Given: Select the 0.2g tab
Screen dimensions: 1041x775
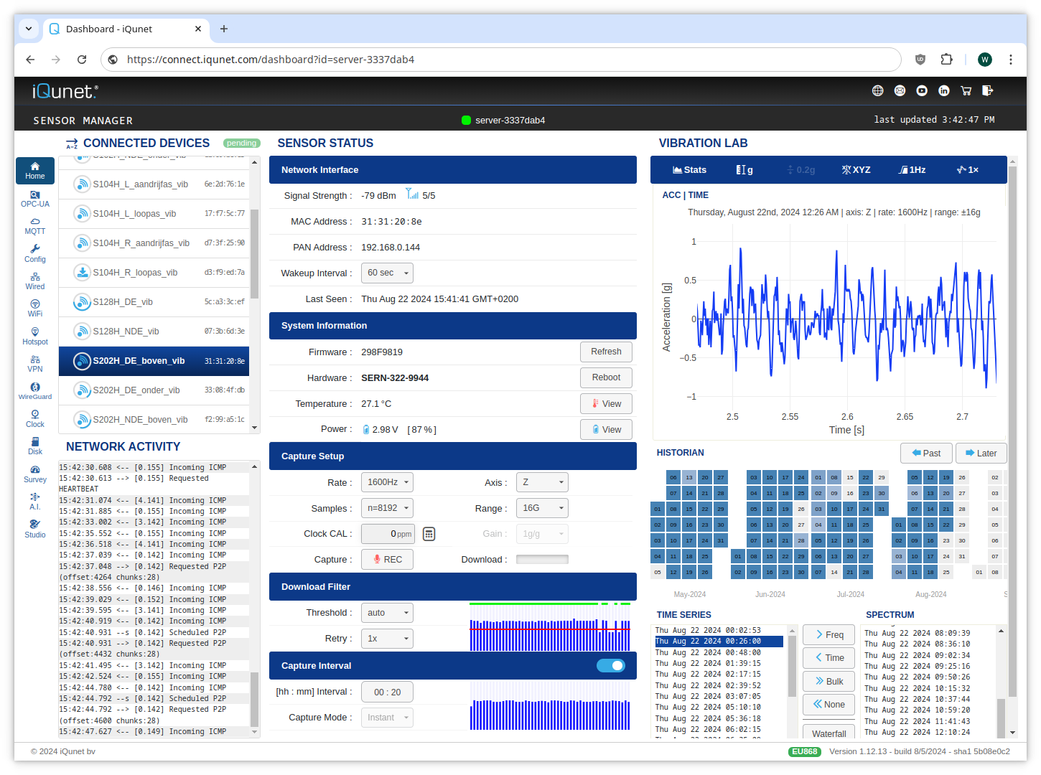Looking at the screenshot, I should tap(801, 170).
